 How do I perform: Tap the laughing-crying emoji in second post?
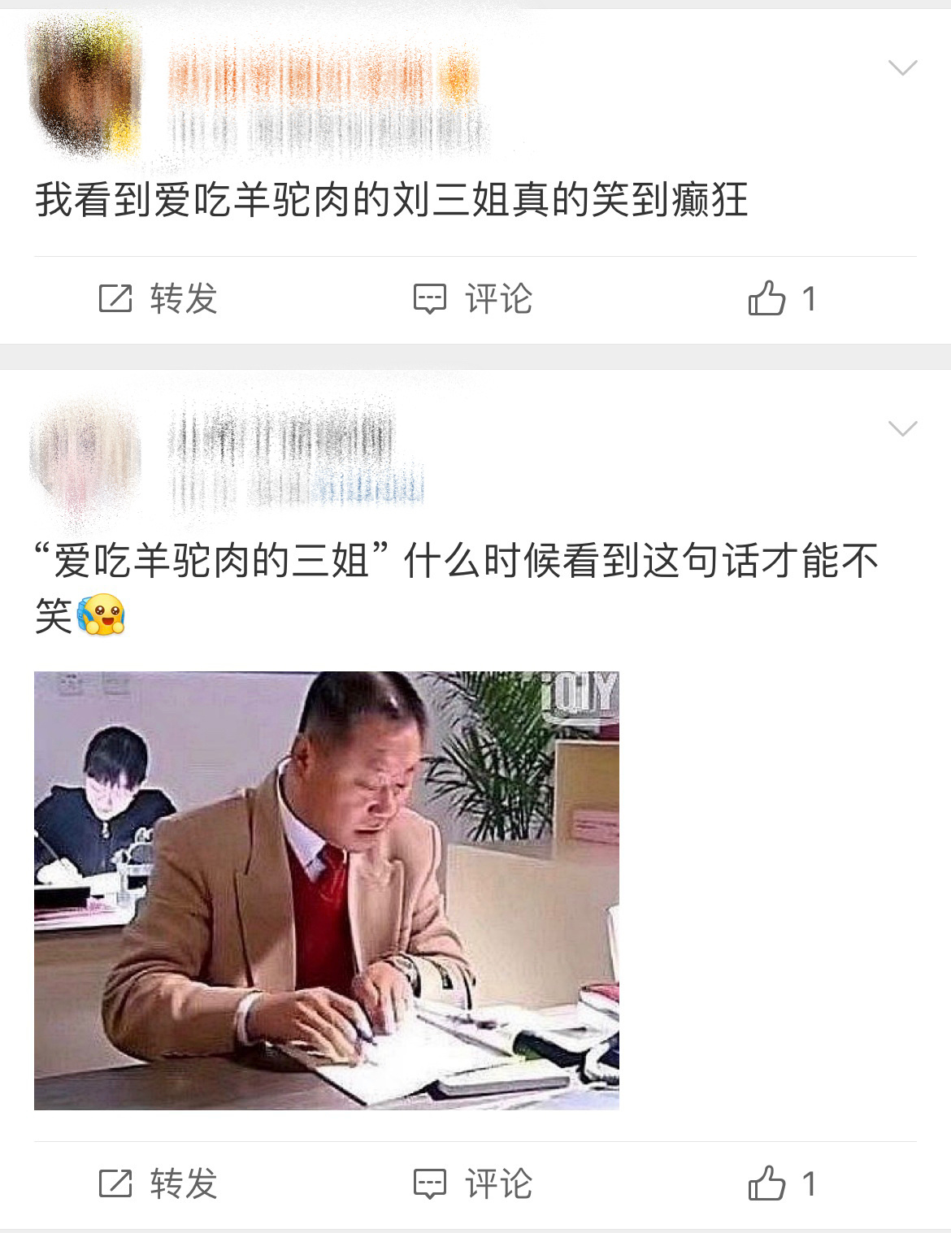(101, 614)
